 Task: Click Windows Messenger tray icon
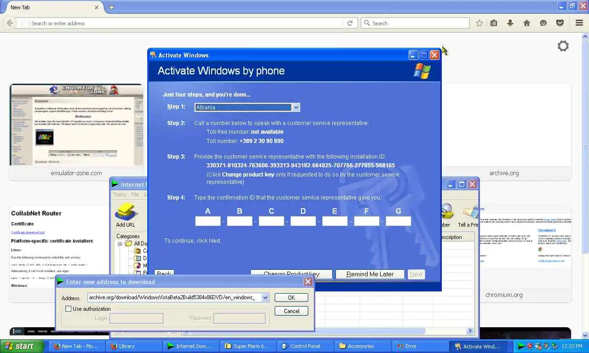(538, 346)
